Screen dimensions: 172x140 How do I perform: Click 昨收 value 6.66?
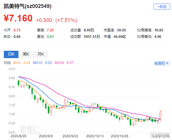click(17, 37)
